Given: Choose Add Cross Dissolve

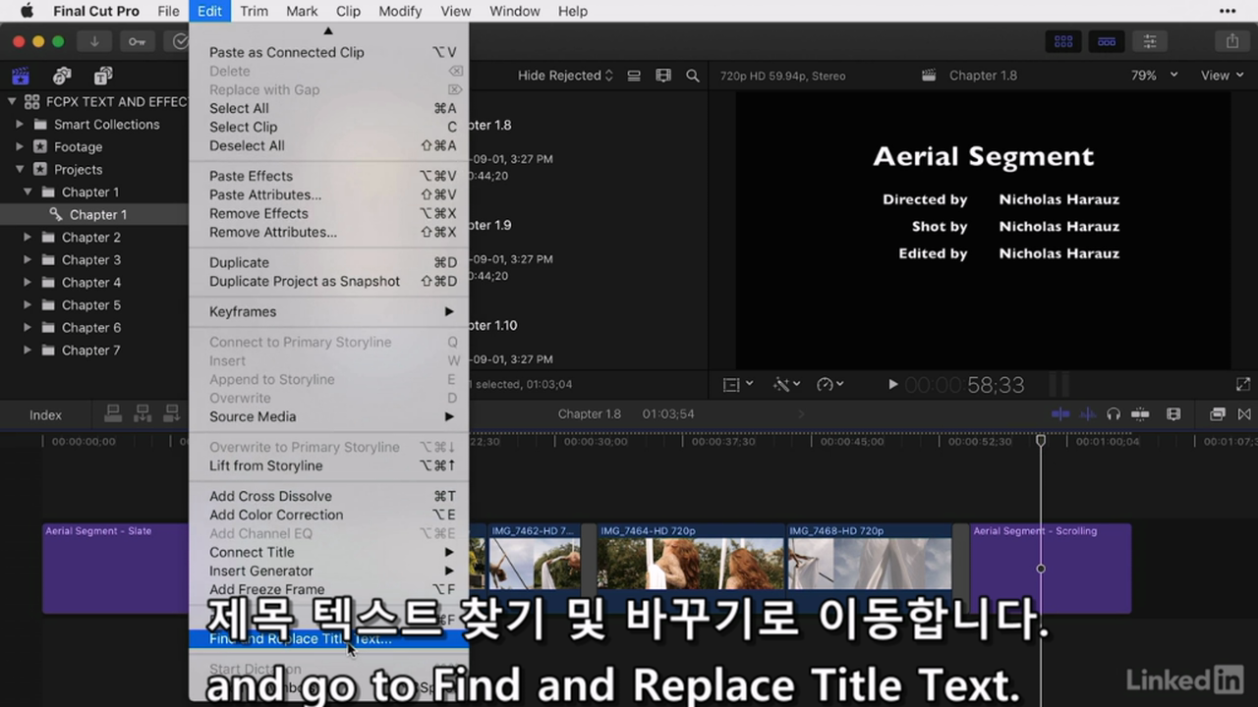Looking at the screenshot, I should click(x=328, y=496).
